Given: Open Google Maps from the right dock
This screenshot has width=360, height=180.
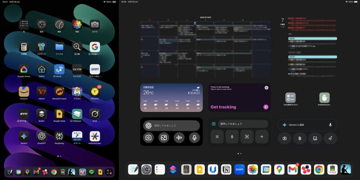Looking at the screenshot, I should [x=279, y=169].
